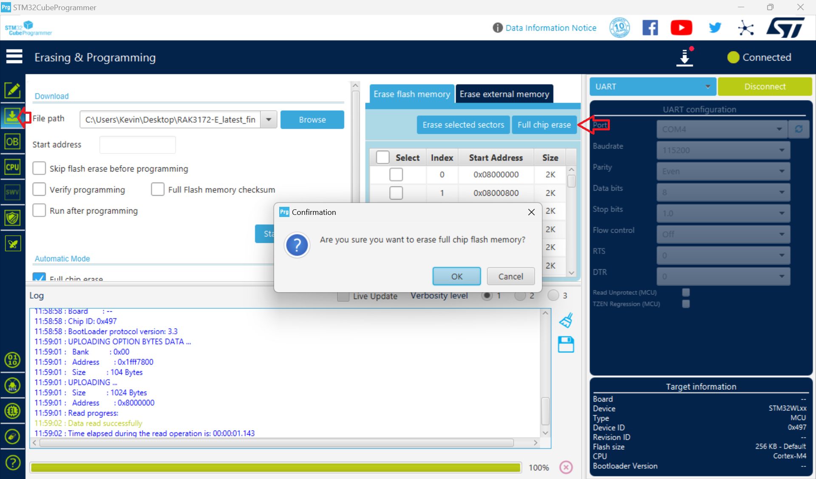
Task: Enable Verify programming checkbox
Action: (39, 189)
